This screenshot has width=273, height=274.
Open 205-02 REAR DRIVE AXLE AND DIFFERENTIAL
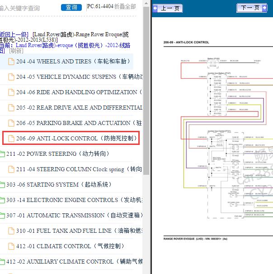[79, 108]
